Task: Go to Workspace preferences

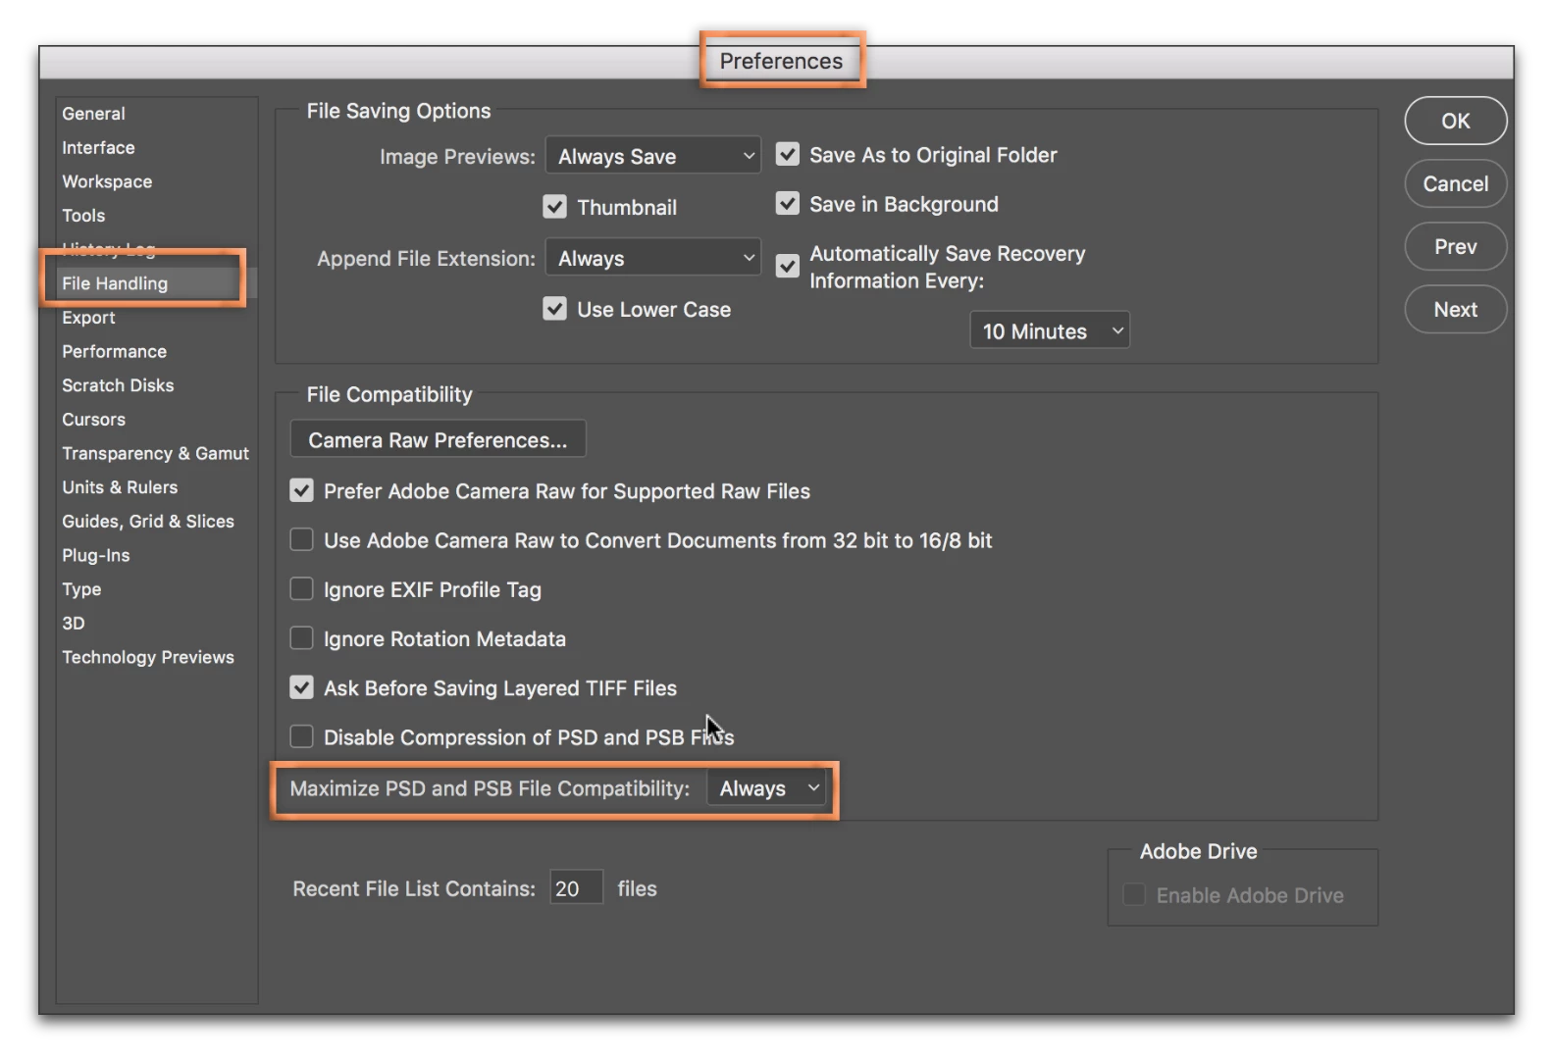Action: tap(108, 182)
